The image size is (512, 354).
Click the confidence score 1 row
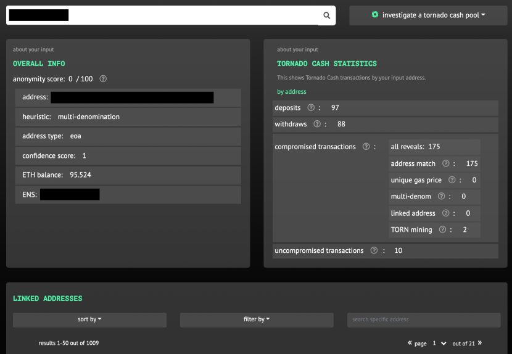(x=128, y=156)
